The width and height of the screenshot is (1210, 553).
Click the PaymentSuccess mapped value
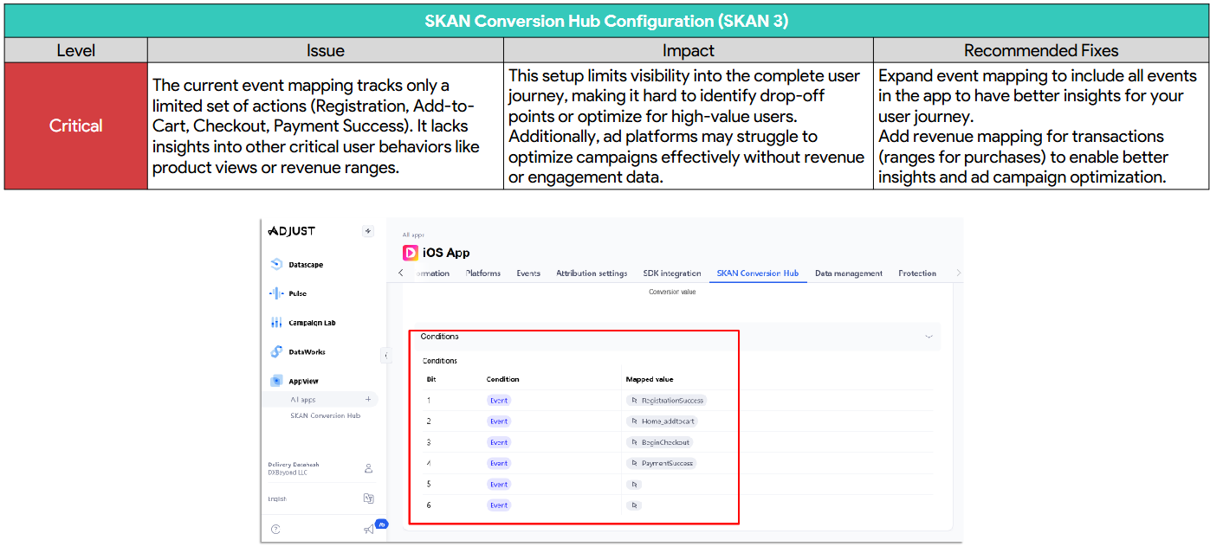pyautogui.click(x=661, y=463)
